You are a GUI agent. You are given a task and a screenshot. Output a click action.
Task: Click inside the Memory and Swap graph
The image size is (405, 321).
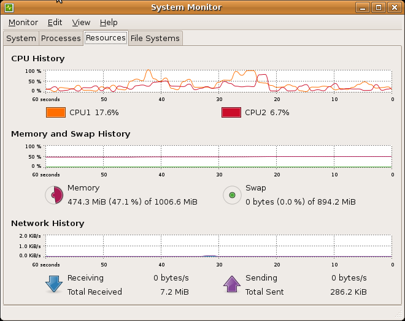coord(219,156)
